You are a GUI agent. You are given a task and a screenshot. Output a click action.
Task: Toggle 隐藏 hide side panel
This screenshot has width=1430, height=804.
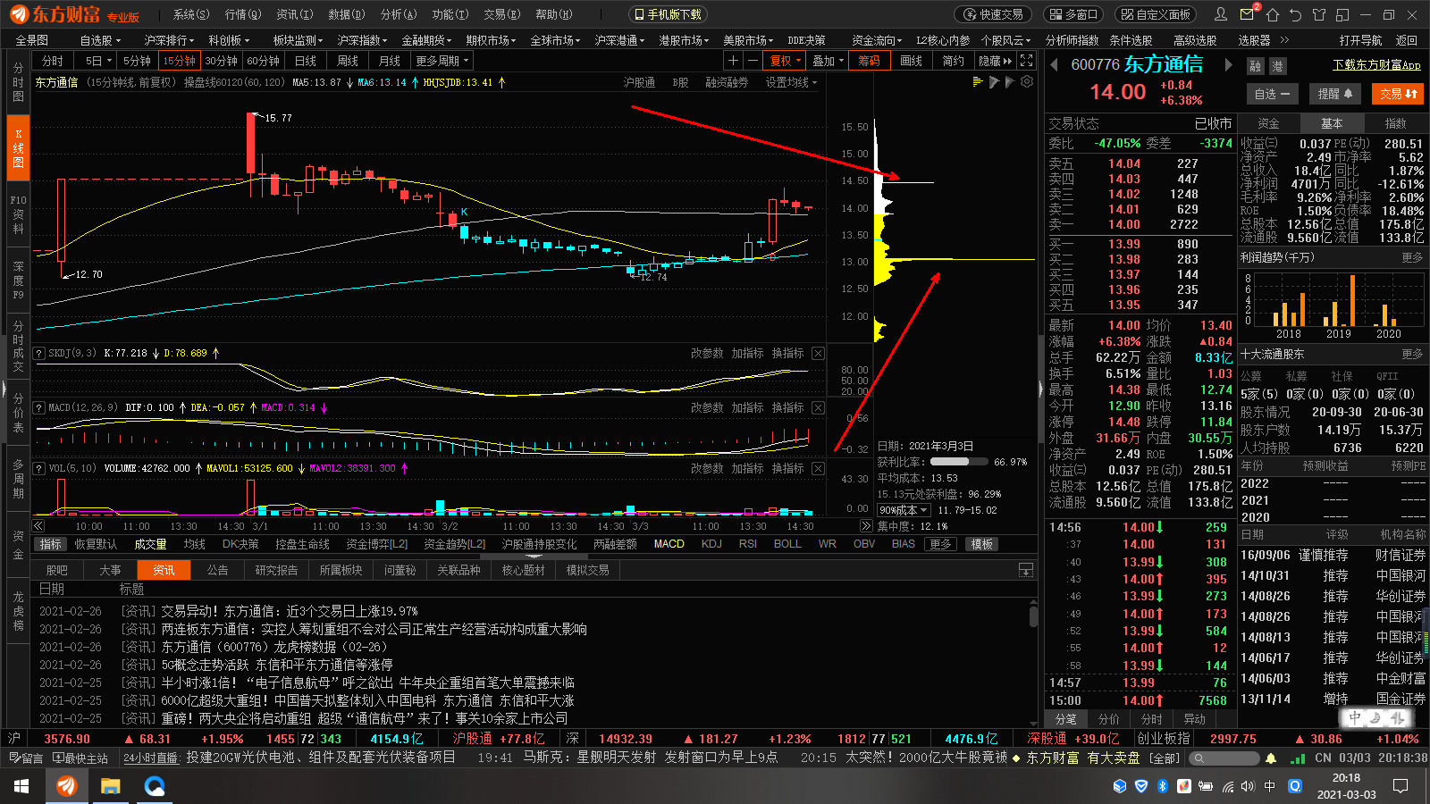[995, 61]
